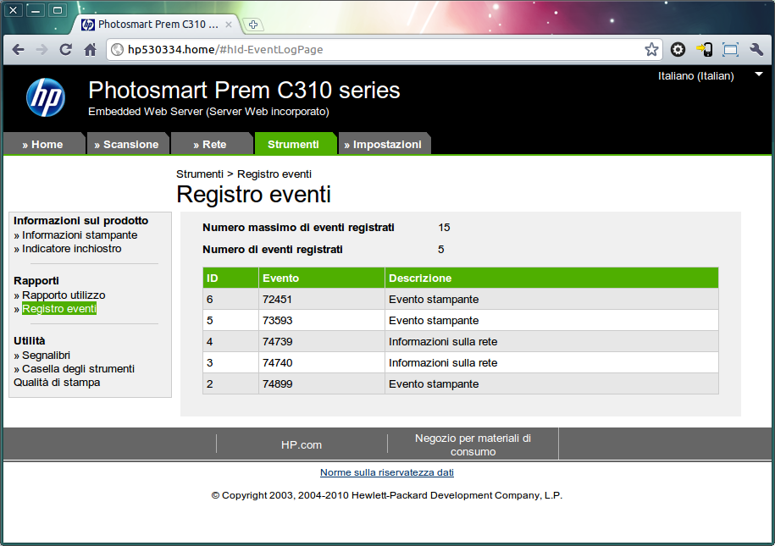Select event code 74740
Image resolution: width=775 pixels, height=546 pixels.
(277, 363)
